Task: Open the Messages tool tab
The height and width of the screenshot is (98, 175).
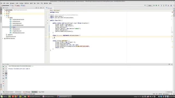Action: tap(27, 92)
